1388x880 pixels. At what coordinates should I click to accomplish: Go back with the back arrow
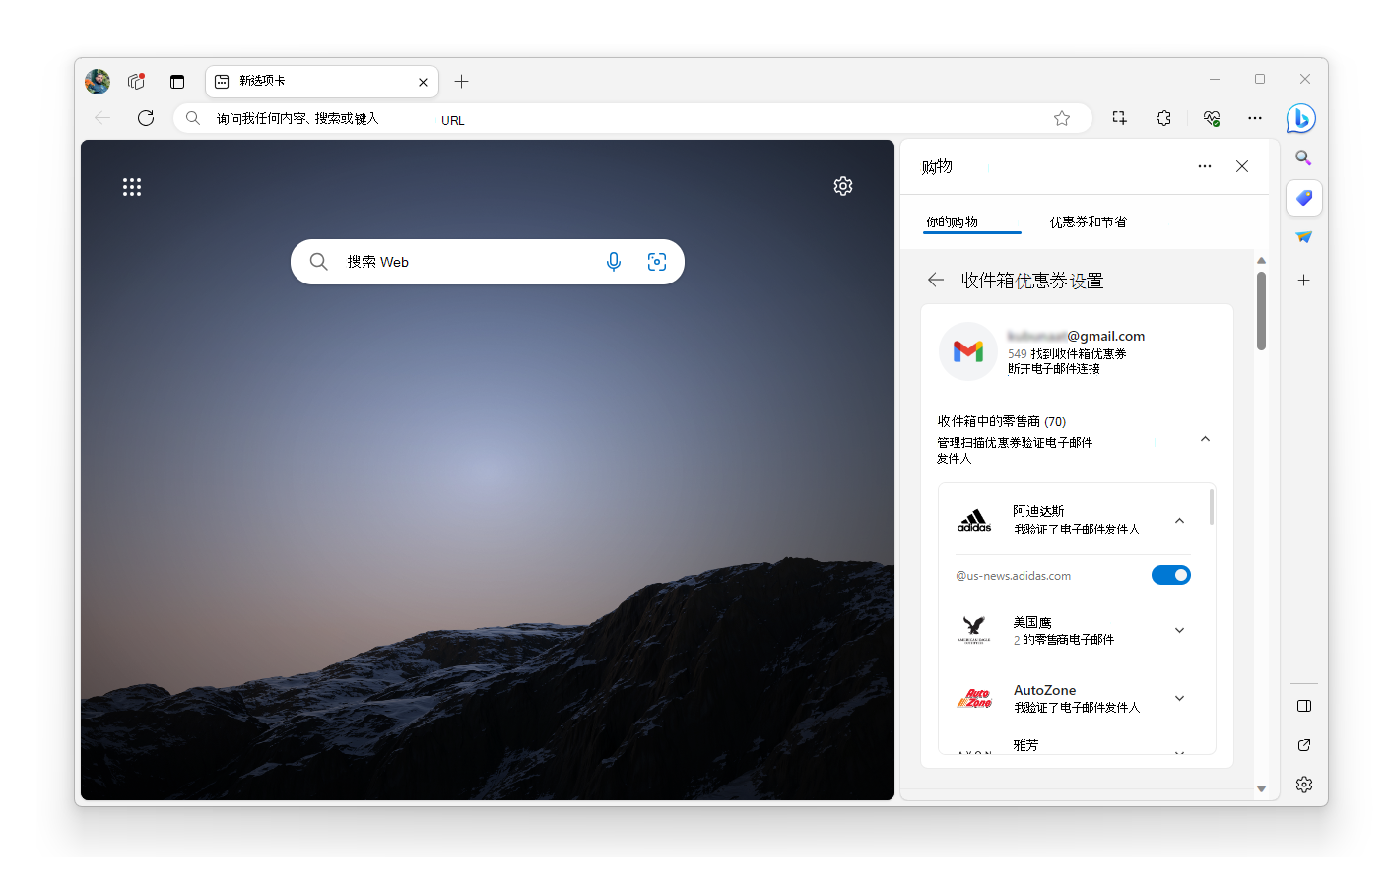(102, 118)
